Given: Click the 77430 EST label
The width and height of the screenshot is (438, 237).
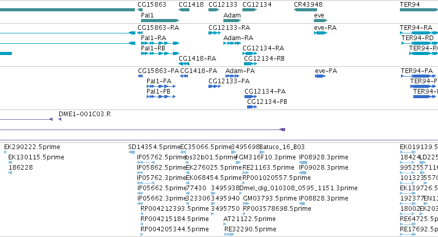Looking at the screenshot, I should pos(196,189).
